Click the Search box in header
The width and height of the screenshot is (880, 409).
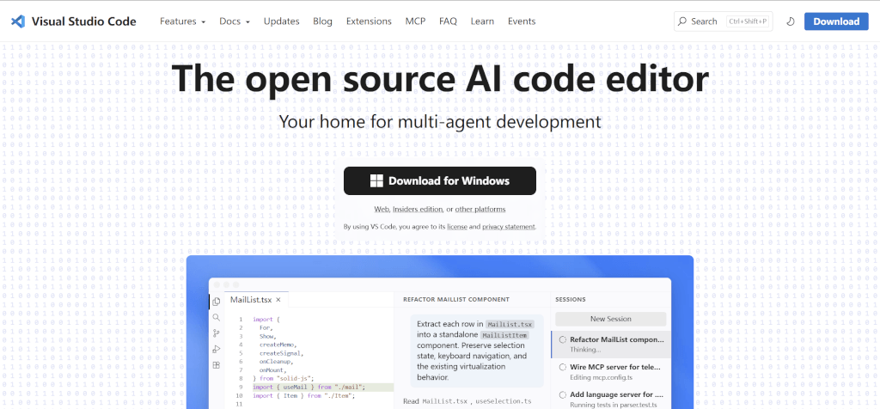(x=724, y=21)
